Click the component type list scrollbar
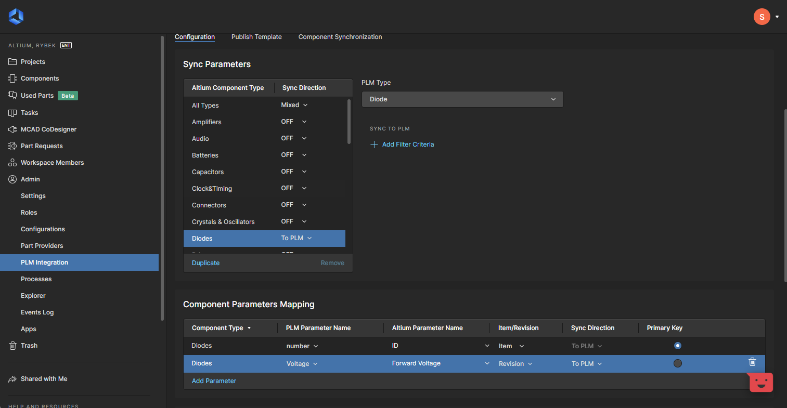This screenshot has width=787, height=408. click(349, 122)
